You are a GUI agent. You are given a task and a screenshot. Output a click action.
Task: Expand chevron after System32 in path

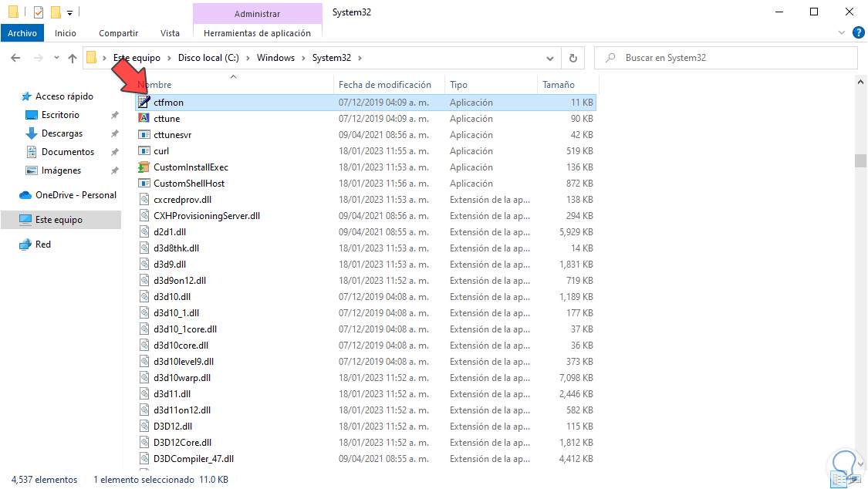click(360, 58)
